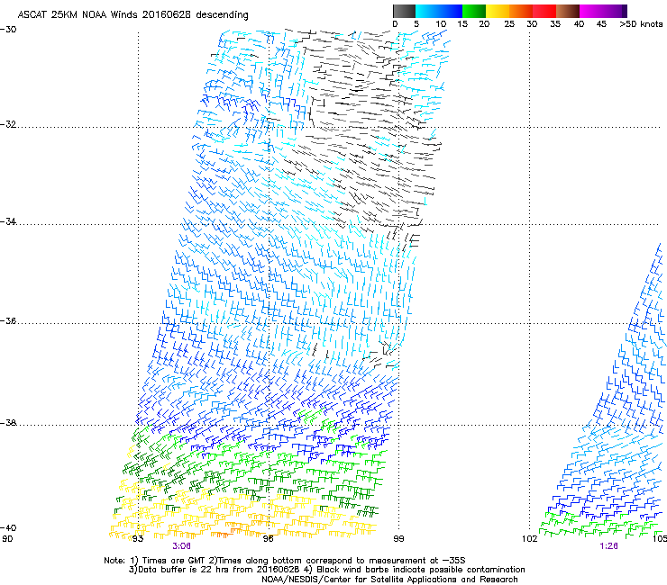Click the swath time label '1:28'
This screenshot has height=585, width=667.
click(x=608, y=546)
